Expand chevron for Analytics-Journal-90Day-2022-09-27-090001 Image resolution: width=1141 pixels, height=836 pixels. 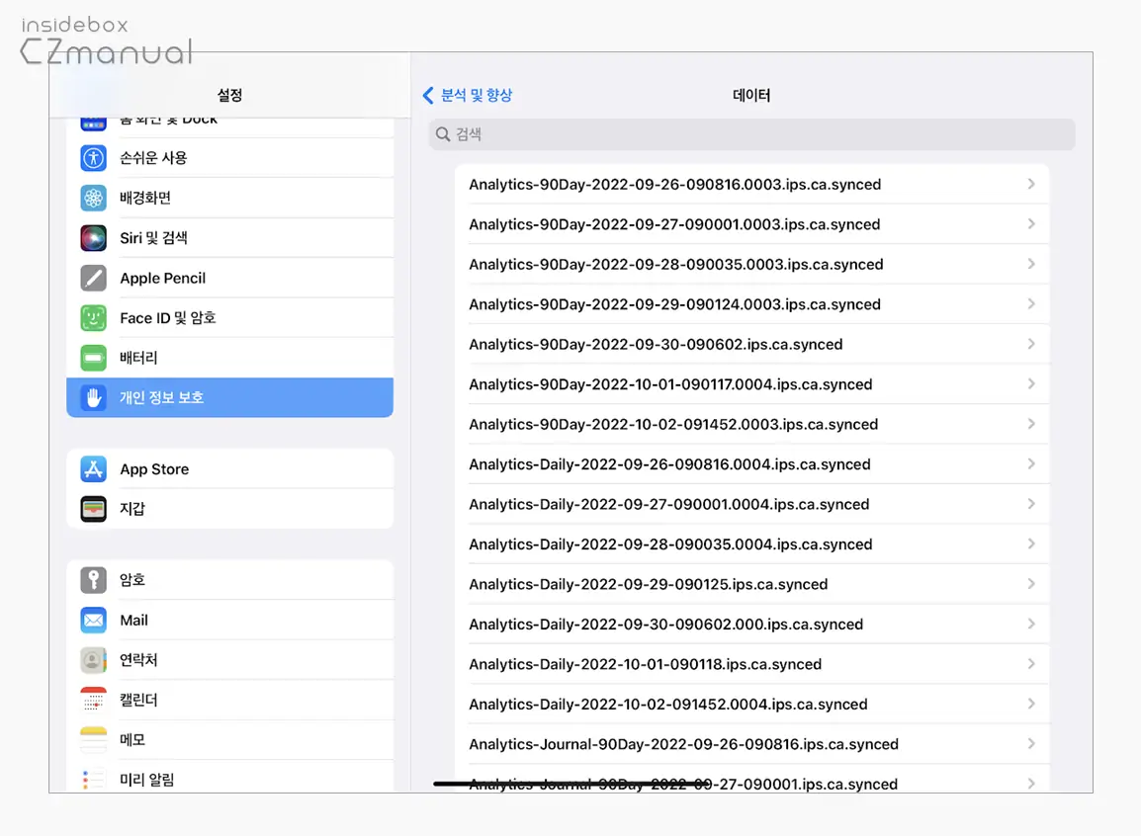1031,784
